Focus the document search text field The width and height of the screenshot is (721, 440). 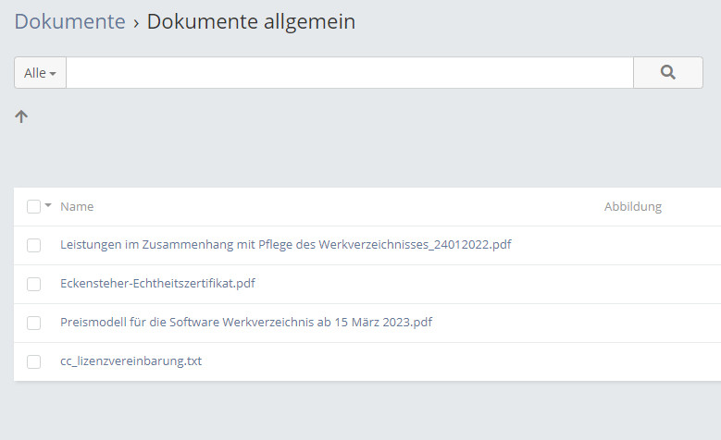coord(349,73)
